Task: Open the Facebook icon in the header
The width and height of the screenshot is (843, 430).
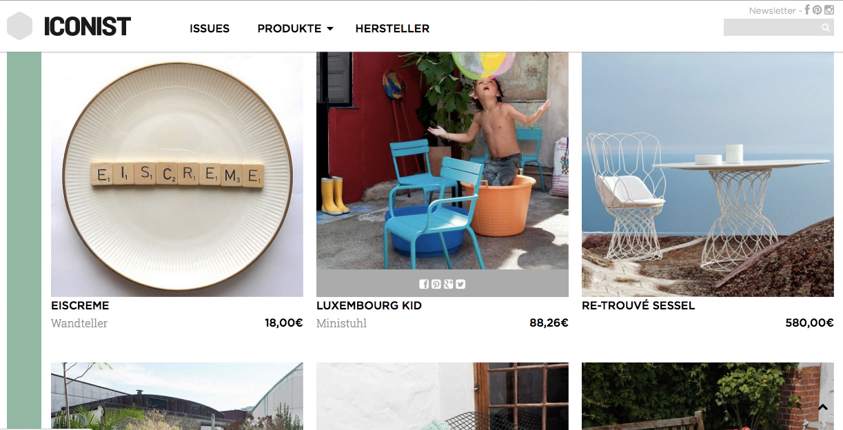Action: (807, 10)
